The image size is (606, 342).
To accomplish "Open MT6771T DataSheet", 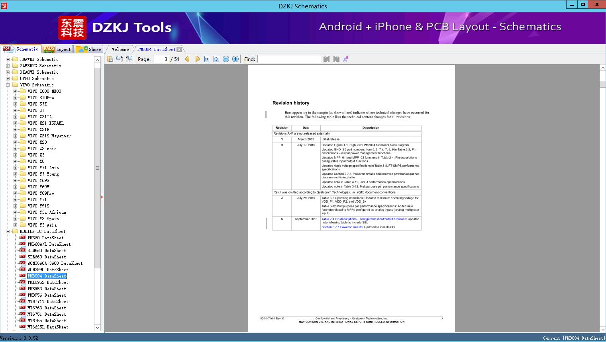I will [x=48, y=301].
